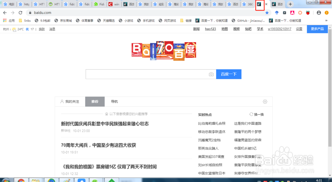Open the hao123 link
The image size is (332, 182).
[x=210, y=29]
